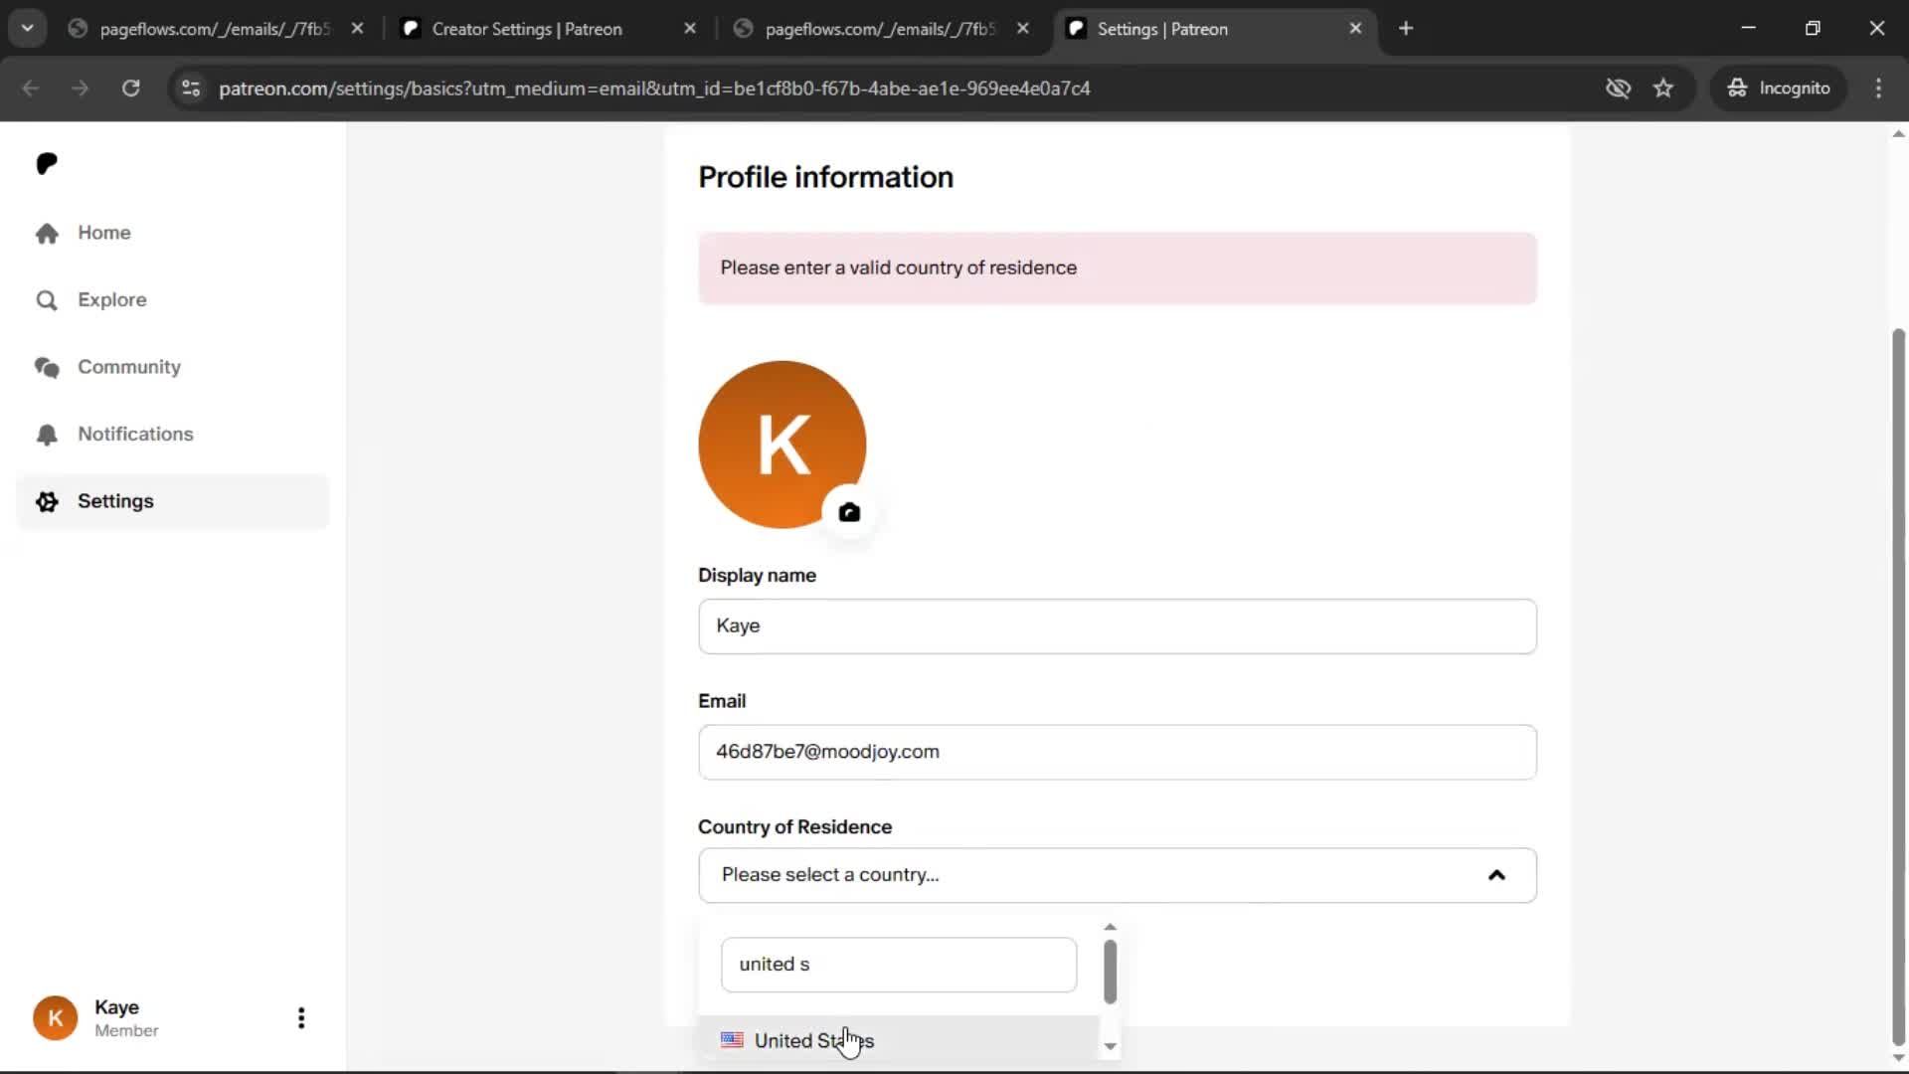Click the Kaye account avatar in the sidebar

(55, 1018)
